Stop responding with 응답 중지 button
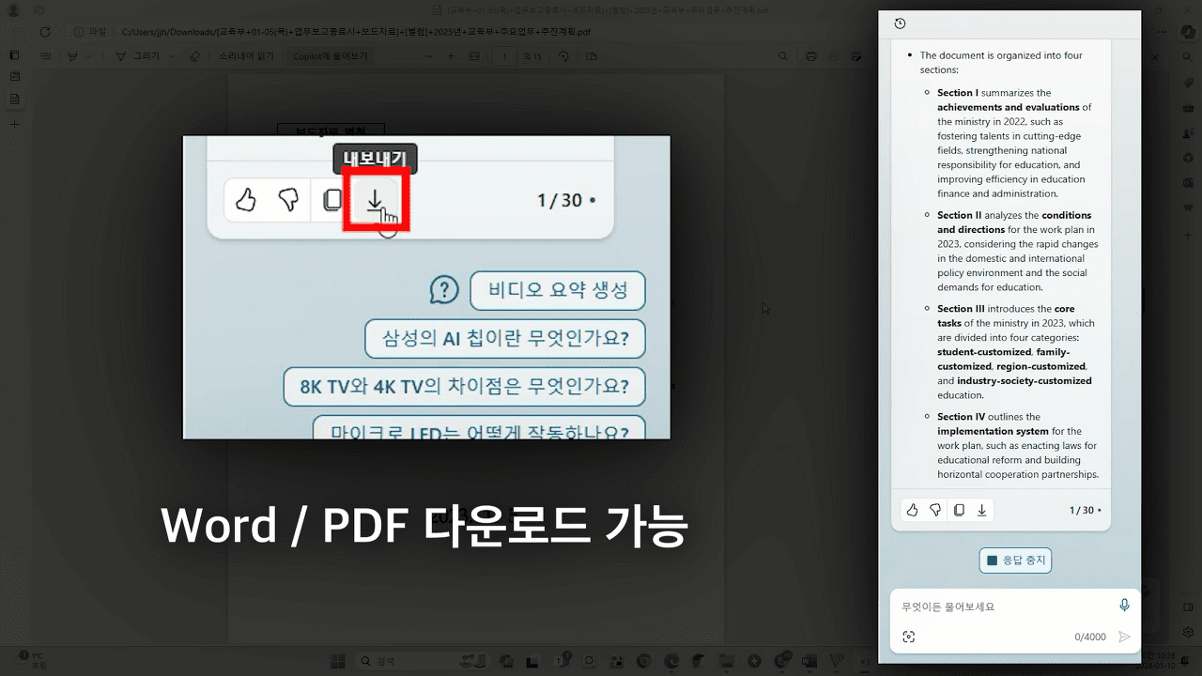 coord(1015,561)
